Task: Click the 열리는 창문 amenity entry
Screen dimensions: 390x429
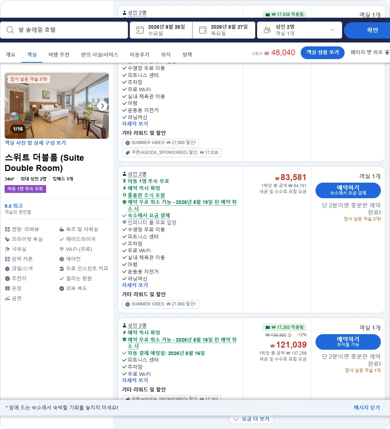Action: (76, 279)
